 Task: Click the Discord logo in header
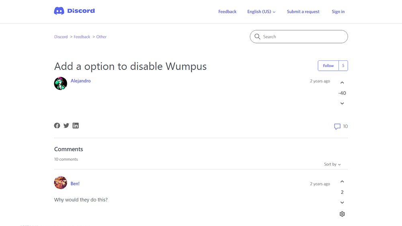point(74,11)
